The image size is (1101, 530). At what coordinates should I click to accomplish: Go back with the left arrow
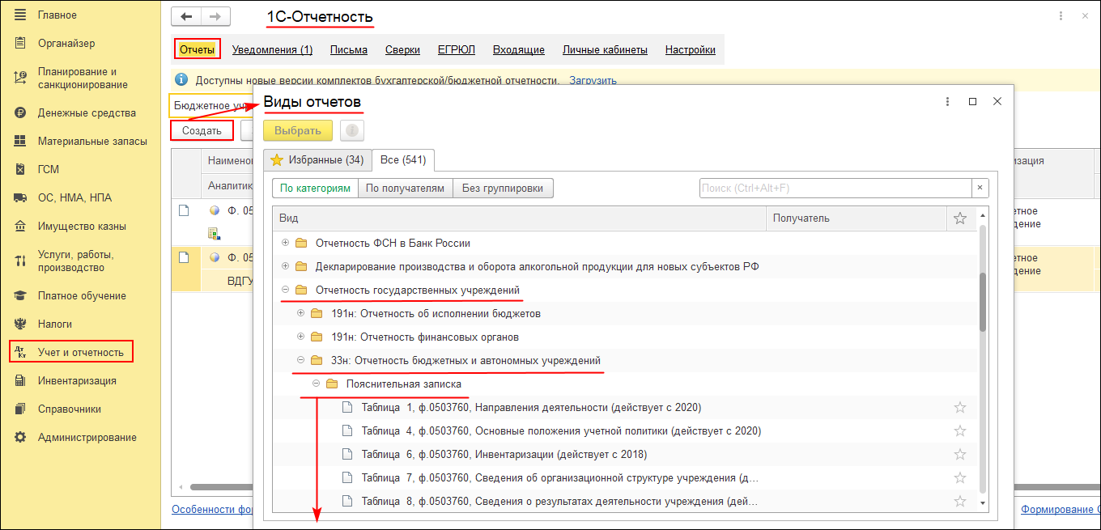point(186,17)
